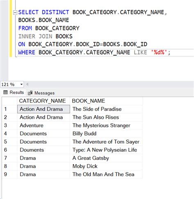The image size is (194, 199).
Task: Click the INNER JOIN keywords in the query
Action: [x=35, y=36]
